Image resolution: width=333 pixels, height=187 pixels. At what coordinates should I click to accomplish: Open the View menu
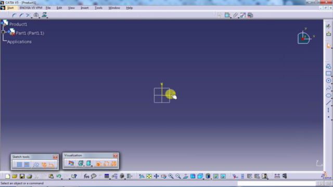pos(71,8)
